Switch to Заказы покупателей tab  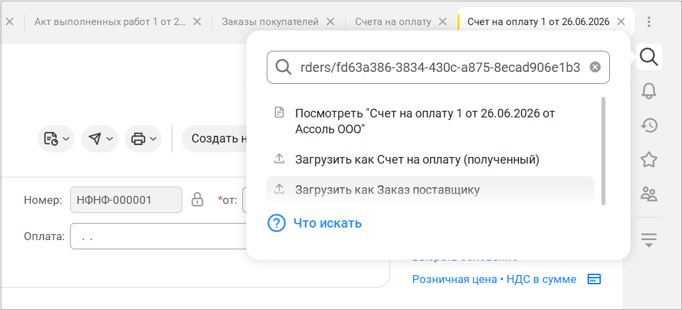click(270, 21)
